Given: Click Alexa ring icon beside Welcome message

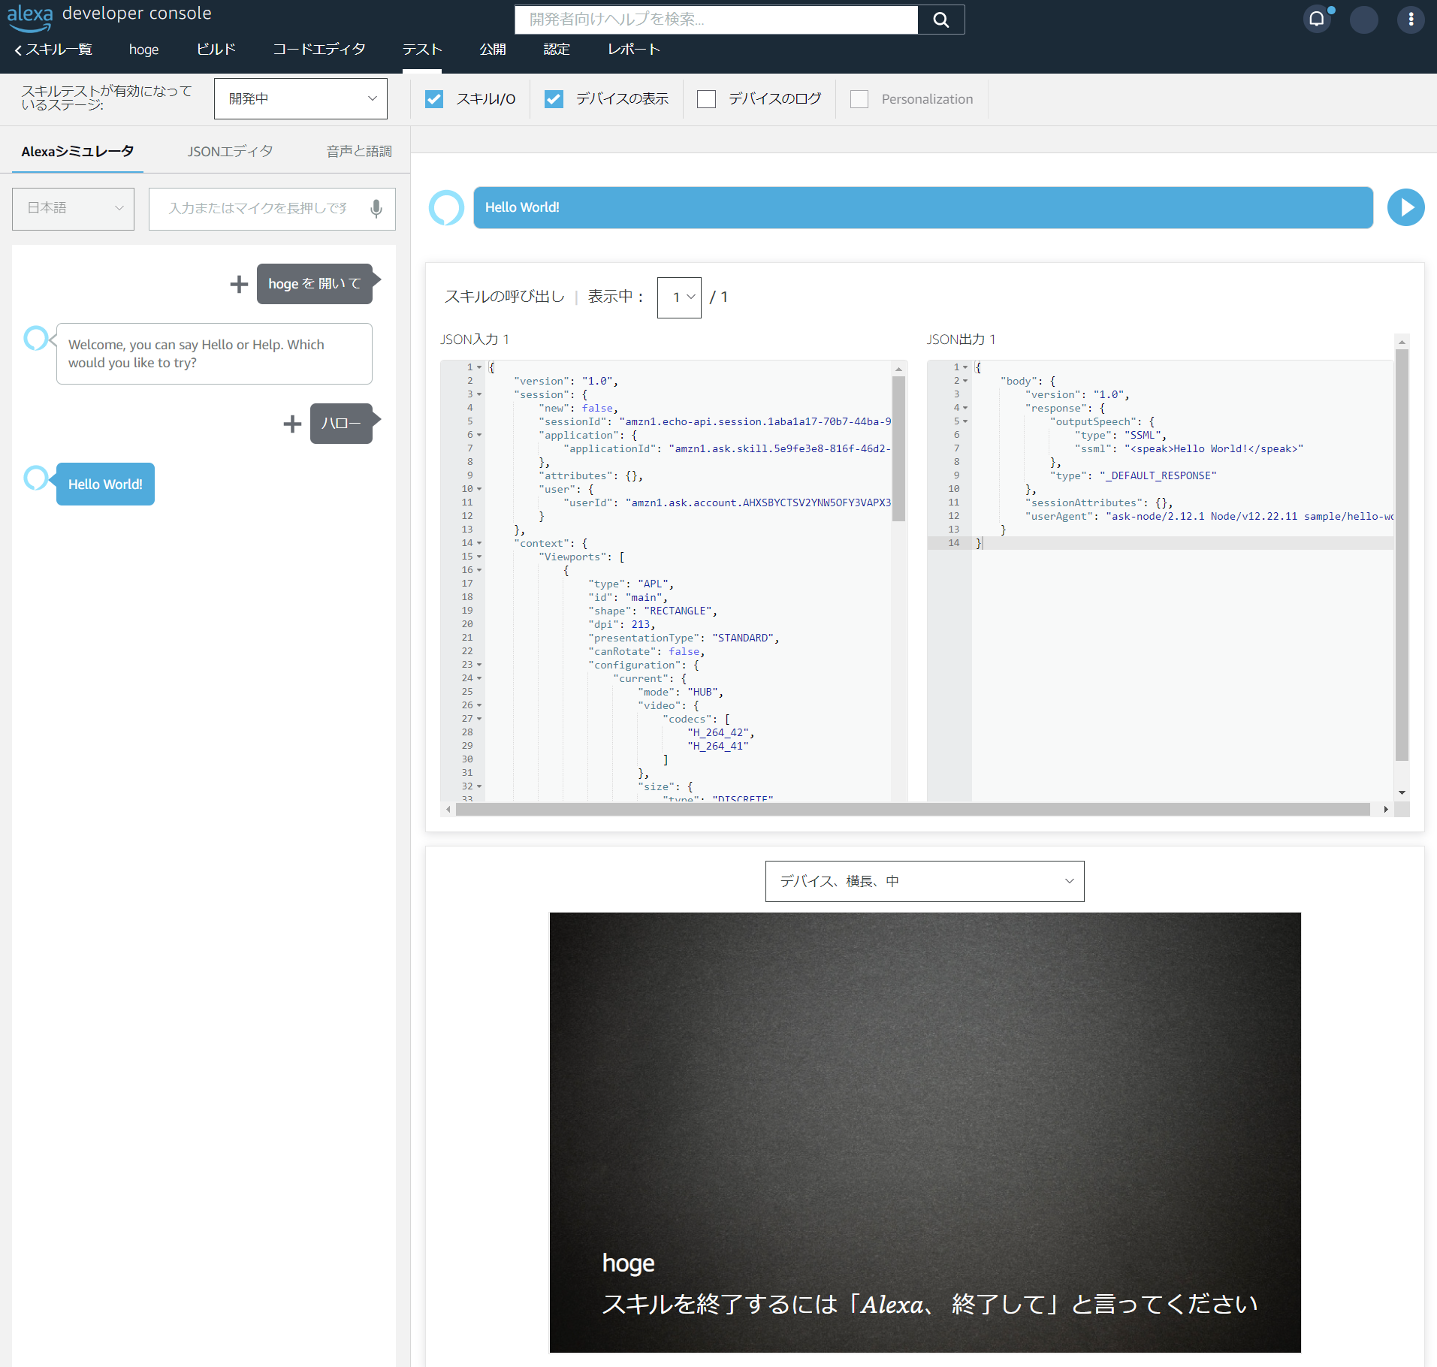Looking at the screenshot, I should coord(35,338).
